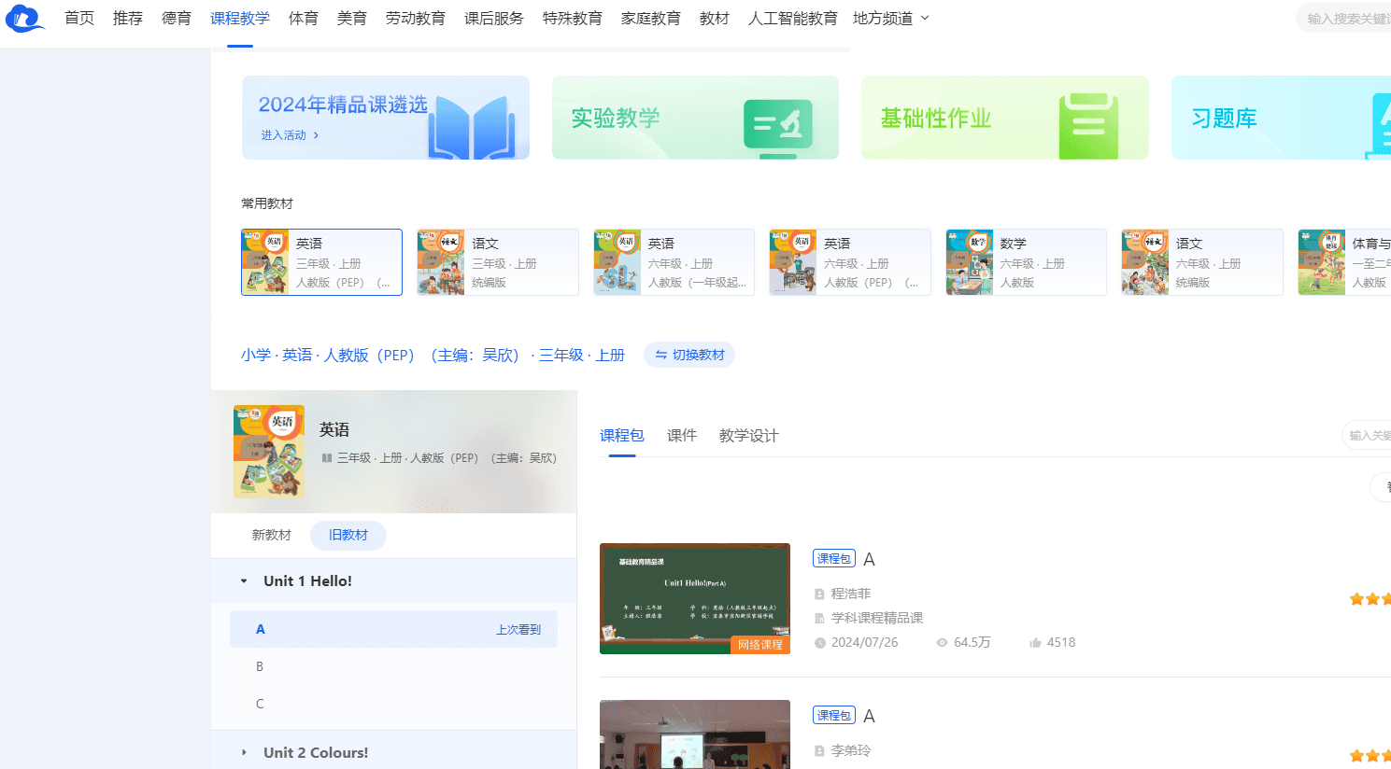Image resolution: width=1391 pixels, height=769 pixels.
Task: Open 特殊教育 in the top navigation
Action: coord(573,19)
